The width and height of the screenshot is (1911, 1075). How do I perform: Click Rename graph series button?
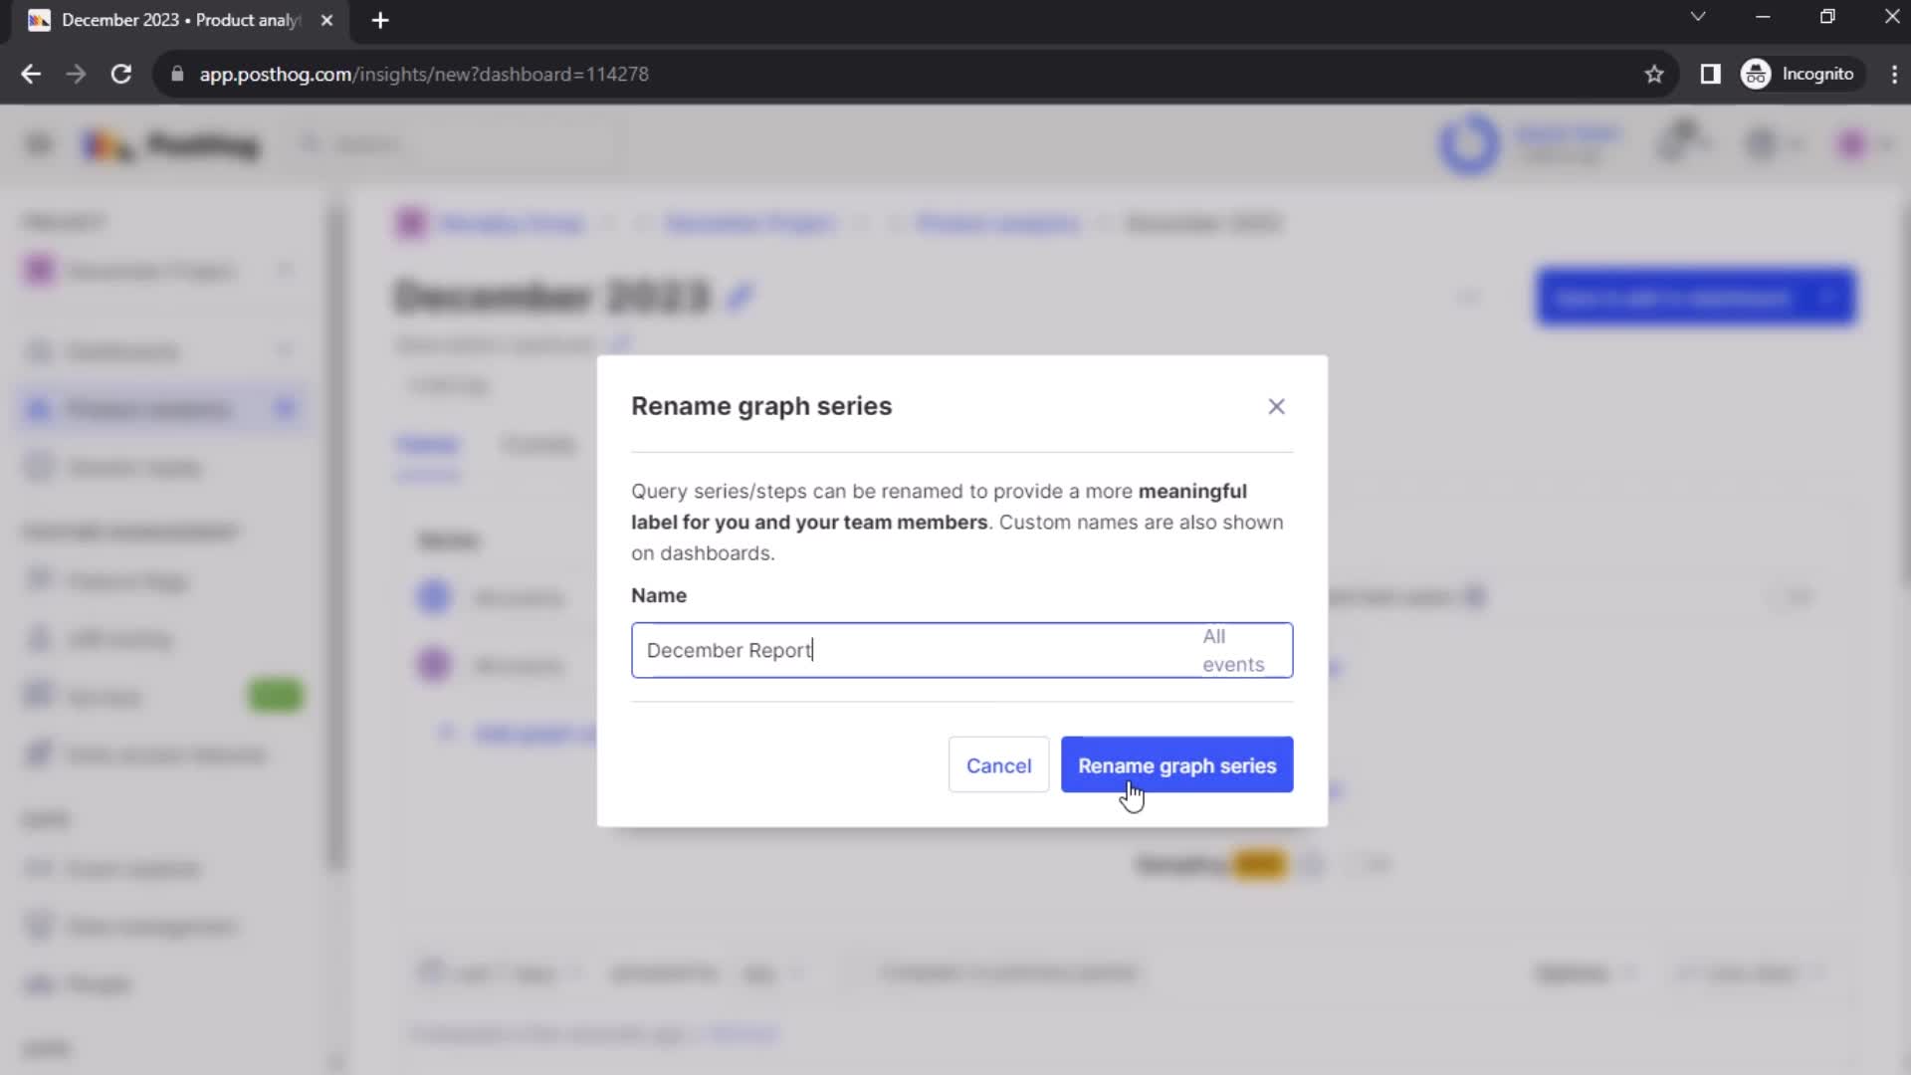(1178, 766)
